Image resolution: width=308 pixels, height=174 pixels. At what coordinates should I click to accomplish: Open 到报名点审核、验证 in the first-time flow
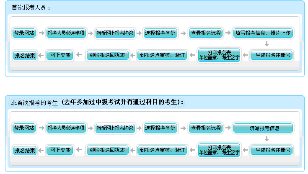click(162, 55)
